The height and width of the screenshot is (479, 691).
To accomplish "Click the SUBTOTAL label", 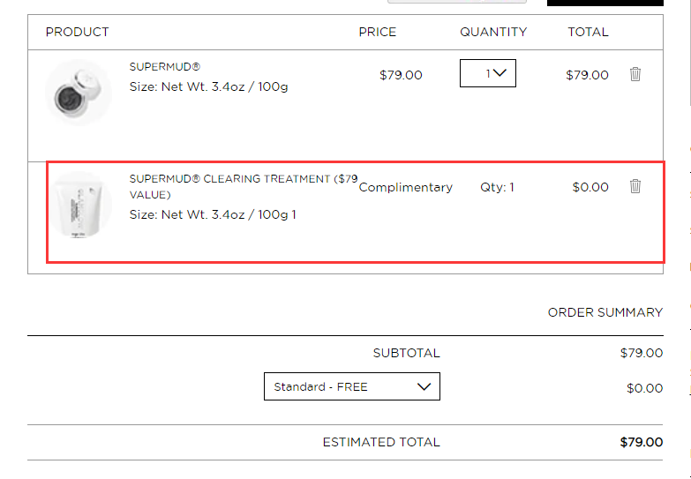I will pos(406,353).
